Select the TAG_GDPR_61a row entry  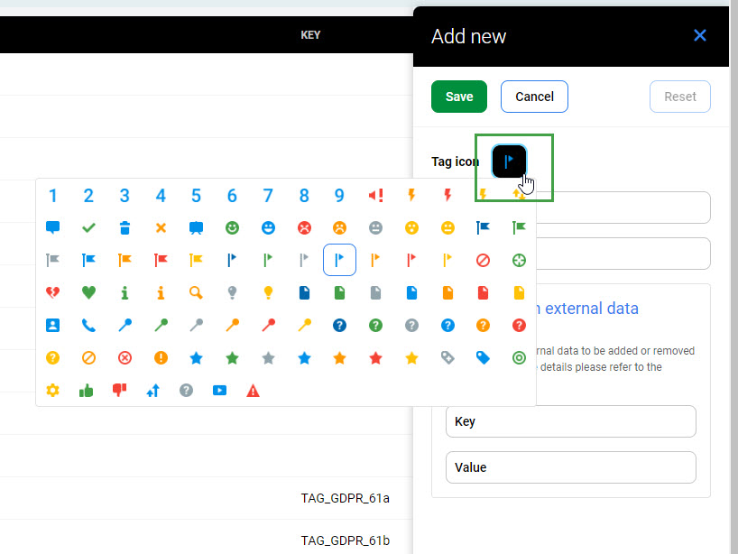click(x=346, y=498)
